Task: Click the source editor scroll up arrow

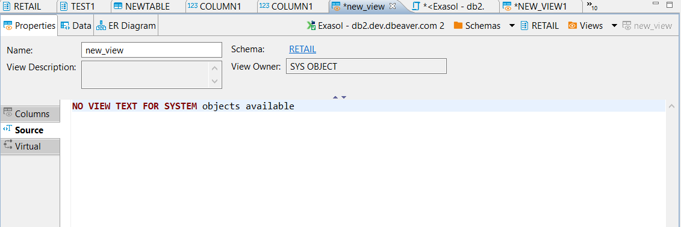Action: [x=671, y=106]
